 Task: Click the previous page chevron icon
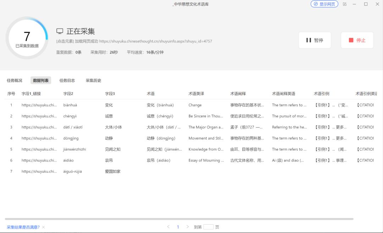coord(168,227)
